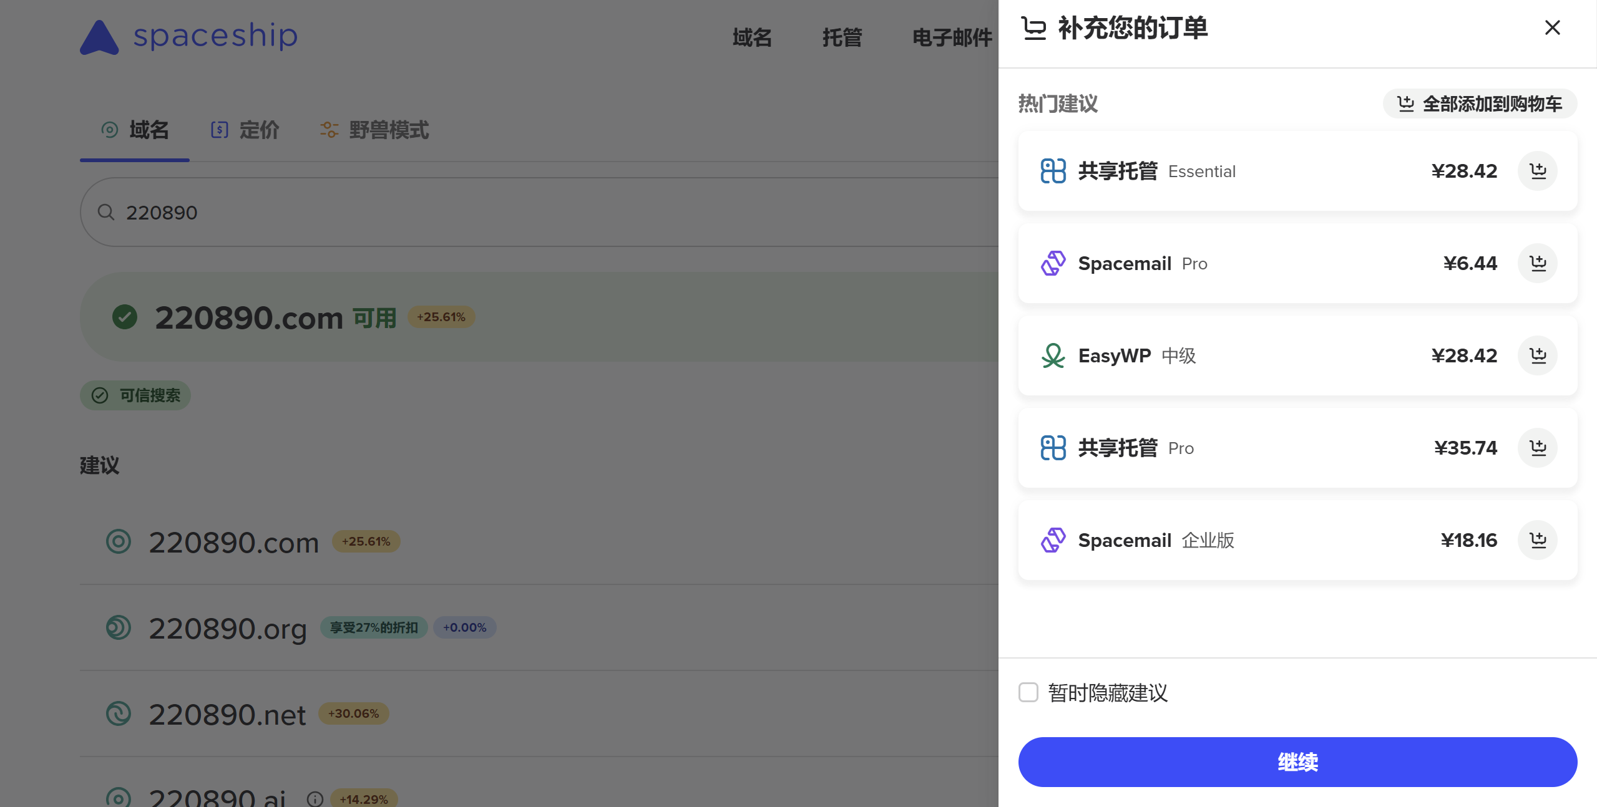Screen dimensions: 1597x807
Task: Add Spacemail Pro to cart
Action: [x=1538, y=263]
